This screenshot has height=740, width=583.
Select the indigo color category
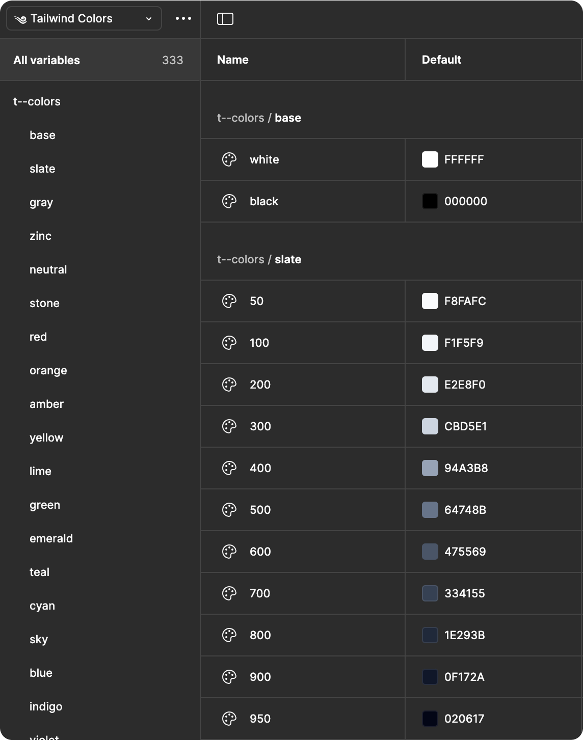pos(46,706)
